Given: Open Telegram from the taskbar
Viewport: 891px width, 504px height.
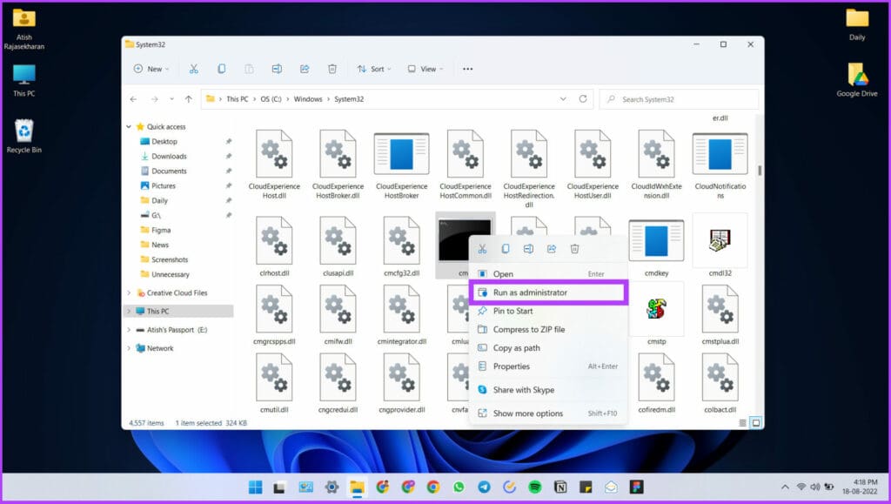Looking at the screenshot, I should (x=484, y=487).
